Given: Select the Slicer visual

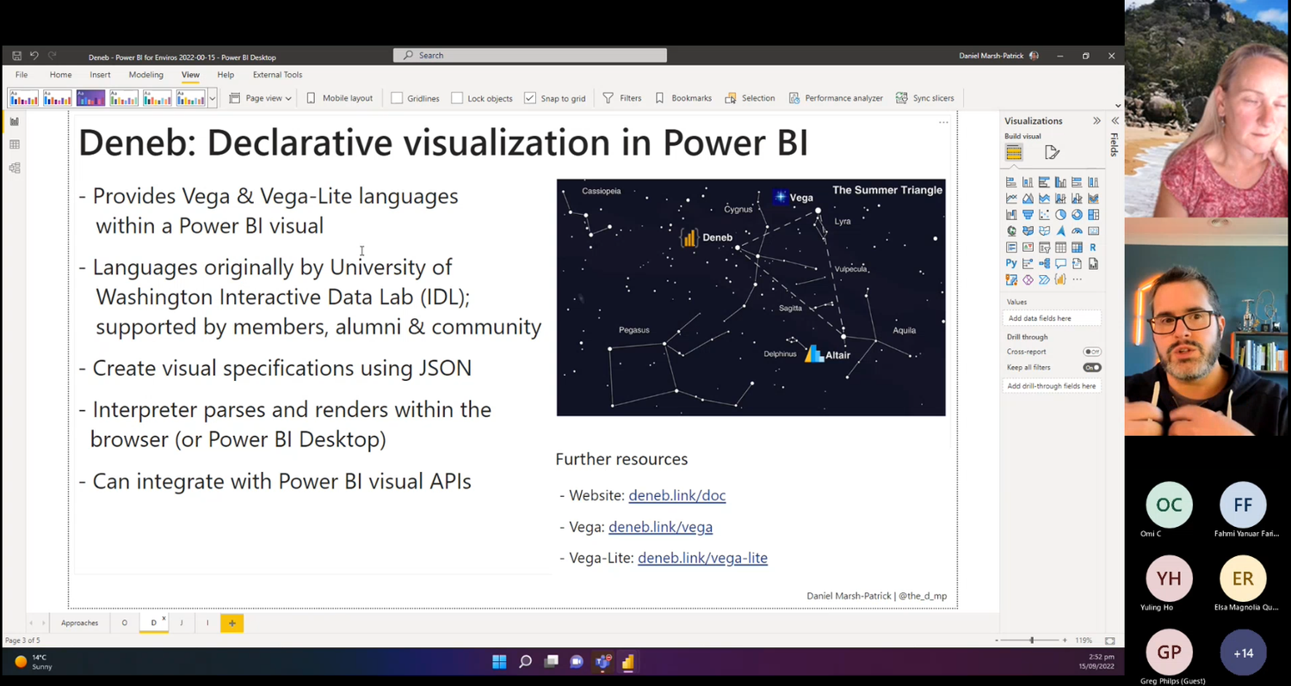Looking at the screenshot, I should [1044, 247].
